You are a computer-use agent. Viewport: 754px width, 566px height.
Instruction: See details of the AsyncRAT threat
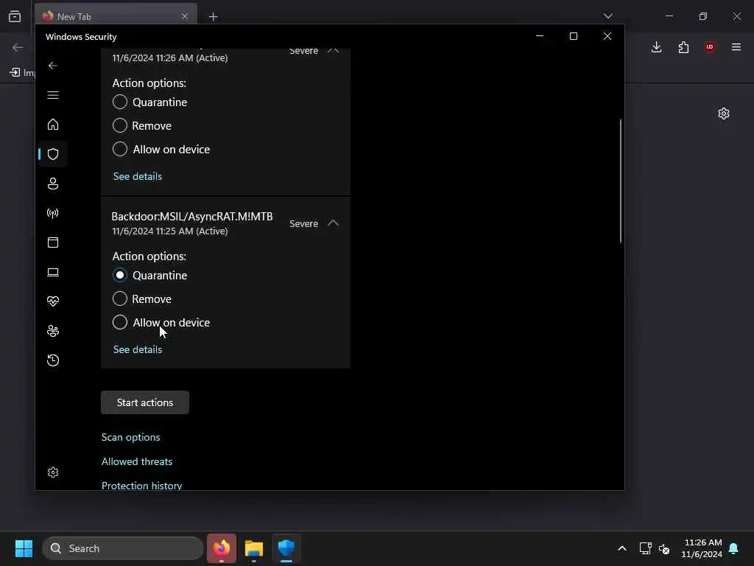[138, 350]
